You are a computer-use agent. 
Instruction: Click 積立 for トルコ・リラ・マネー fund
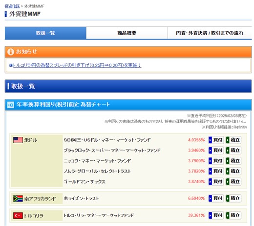pos(233,215)
